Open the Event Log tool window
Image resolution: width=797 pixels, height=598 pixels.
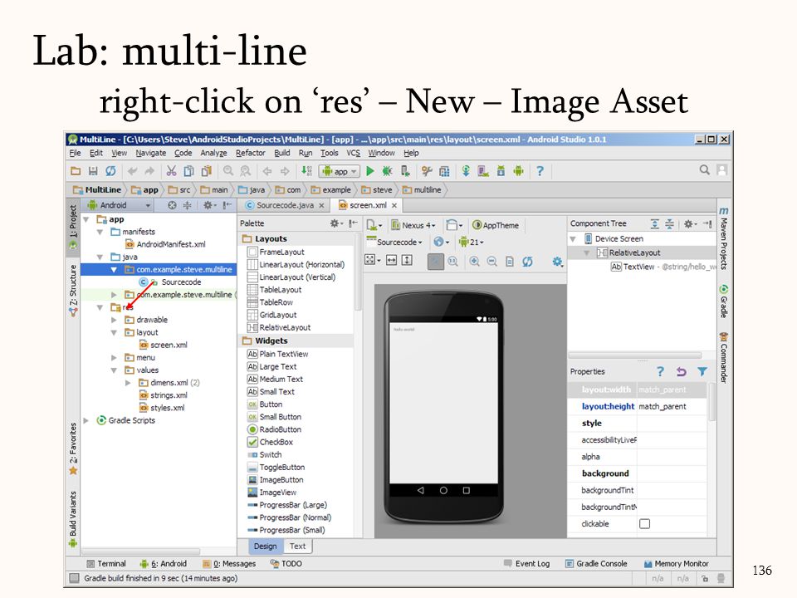pos(526,564)
